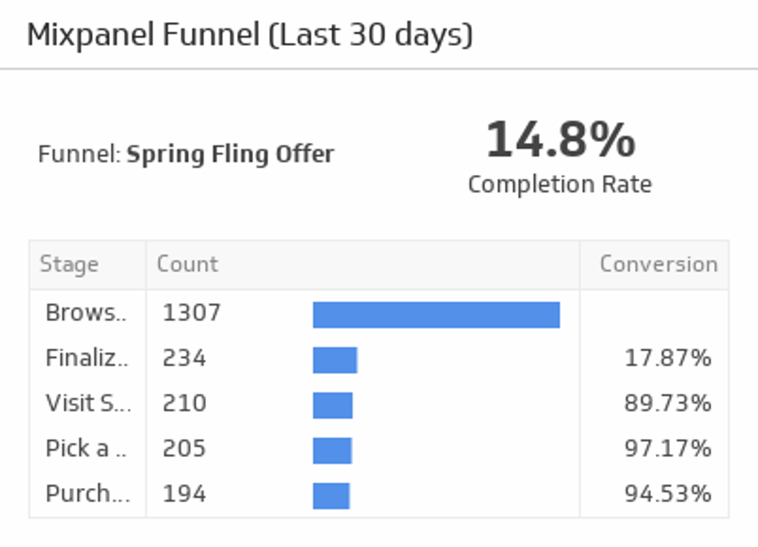This screenshot has height=547, width=758.
Task: Click the 17.87% conversion value
Action: click(x=667, y=358)
